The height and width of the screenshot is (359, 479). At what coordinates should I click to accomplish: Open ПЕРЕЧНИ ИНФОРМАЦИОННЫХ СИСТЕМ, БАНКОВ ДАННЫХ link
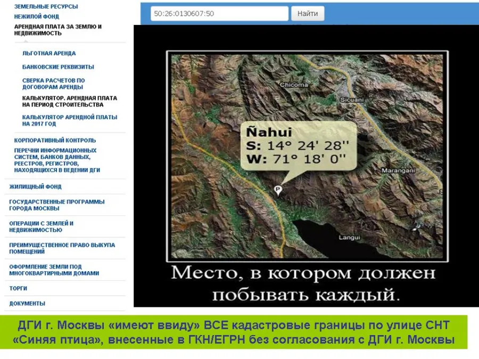pos(57,160)
